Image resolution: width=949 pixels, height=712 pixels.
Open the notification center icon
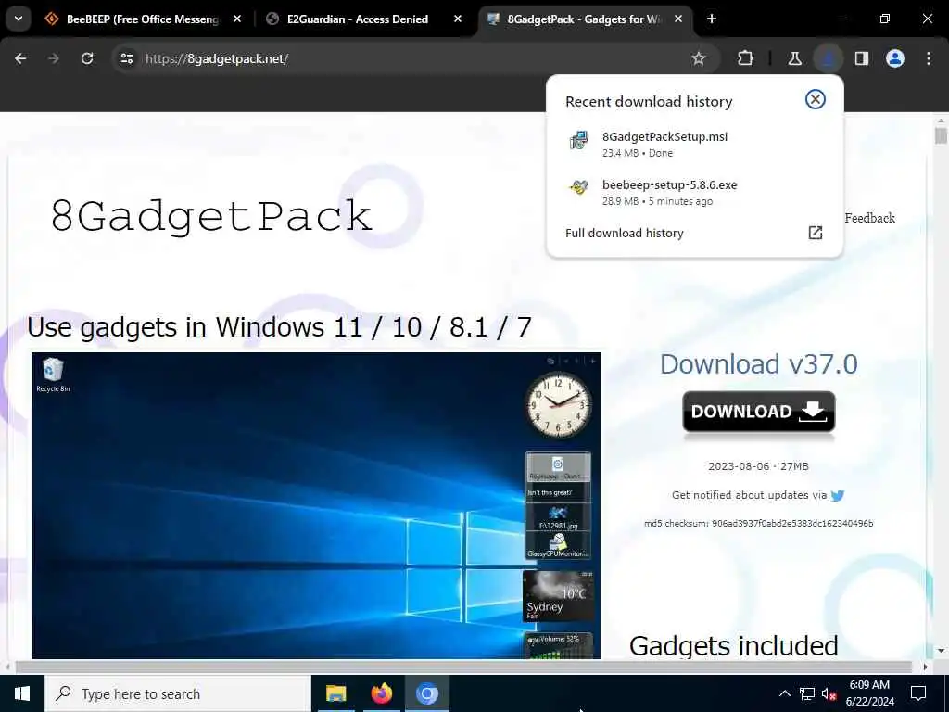(x=918, y=693)
